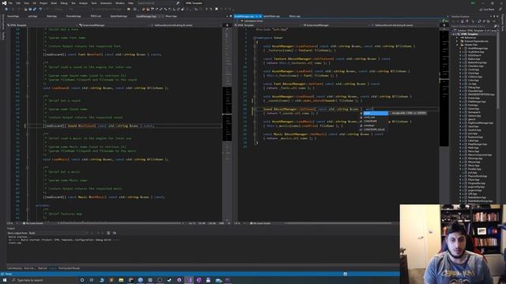Switch to the Find Symbol Results tab

pos(69,268)
